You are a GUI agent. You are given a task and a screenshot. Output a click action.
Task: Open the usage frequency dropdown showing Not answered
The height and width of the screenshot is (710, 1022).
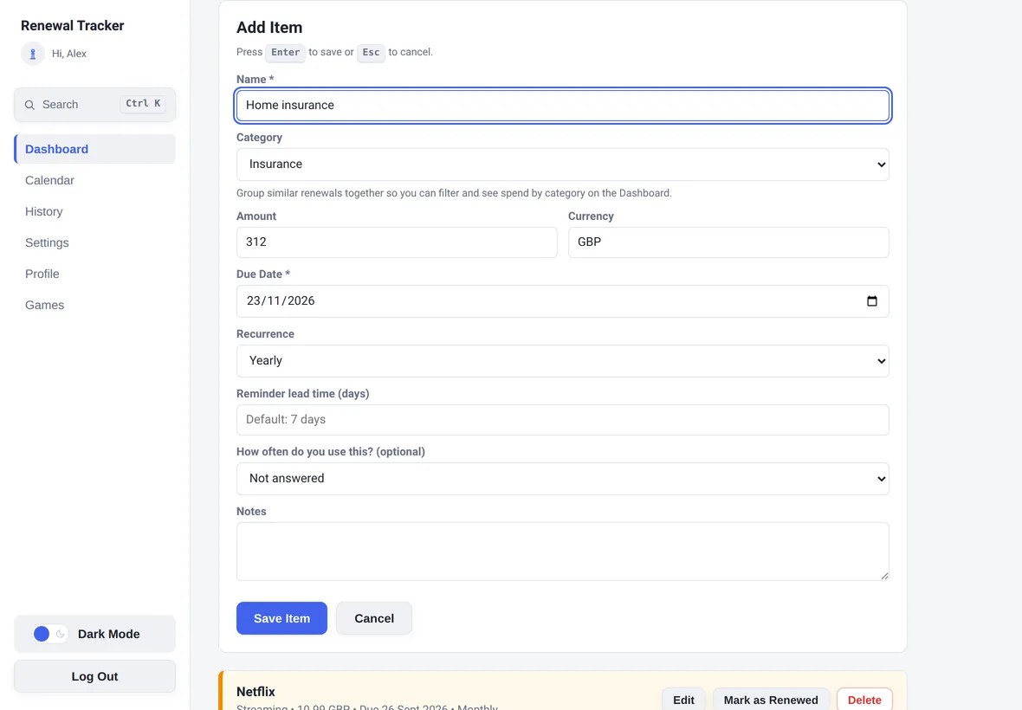point(562,479)
